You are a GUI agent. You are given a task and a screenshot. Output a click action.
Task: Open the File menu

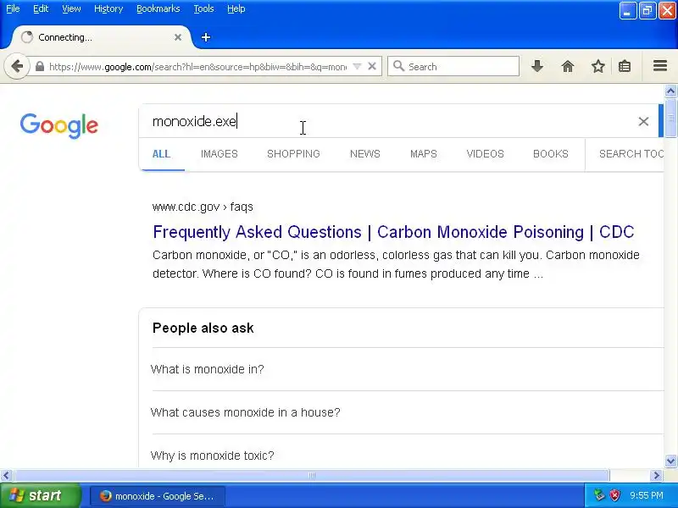coord(13,8)
